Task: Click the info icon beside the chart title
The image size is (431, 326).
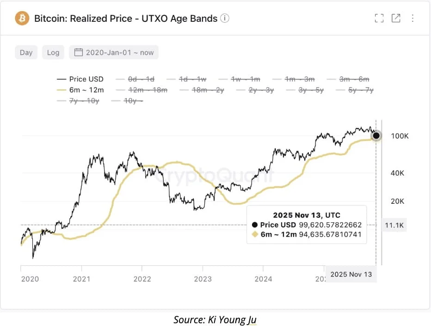Action: pyautogui.click(x=225, y=18)
